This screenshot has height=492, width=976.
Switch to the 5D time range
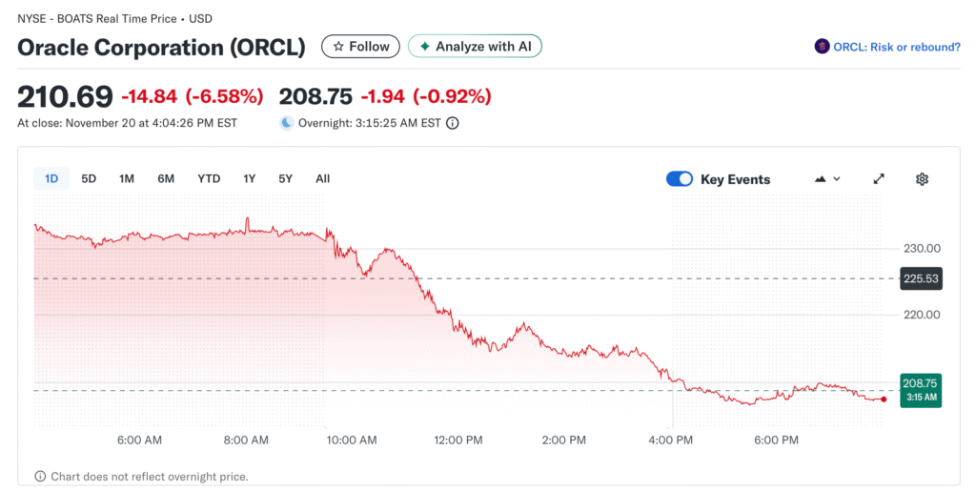(89, 178)
